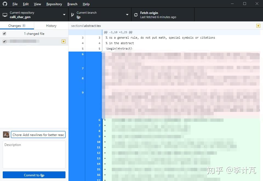Click the refresh icon beside Fetch origin
This screenshot has height=181, width=263.
coord(136,15)
